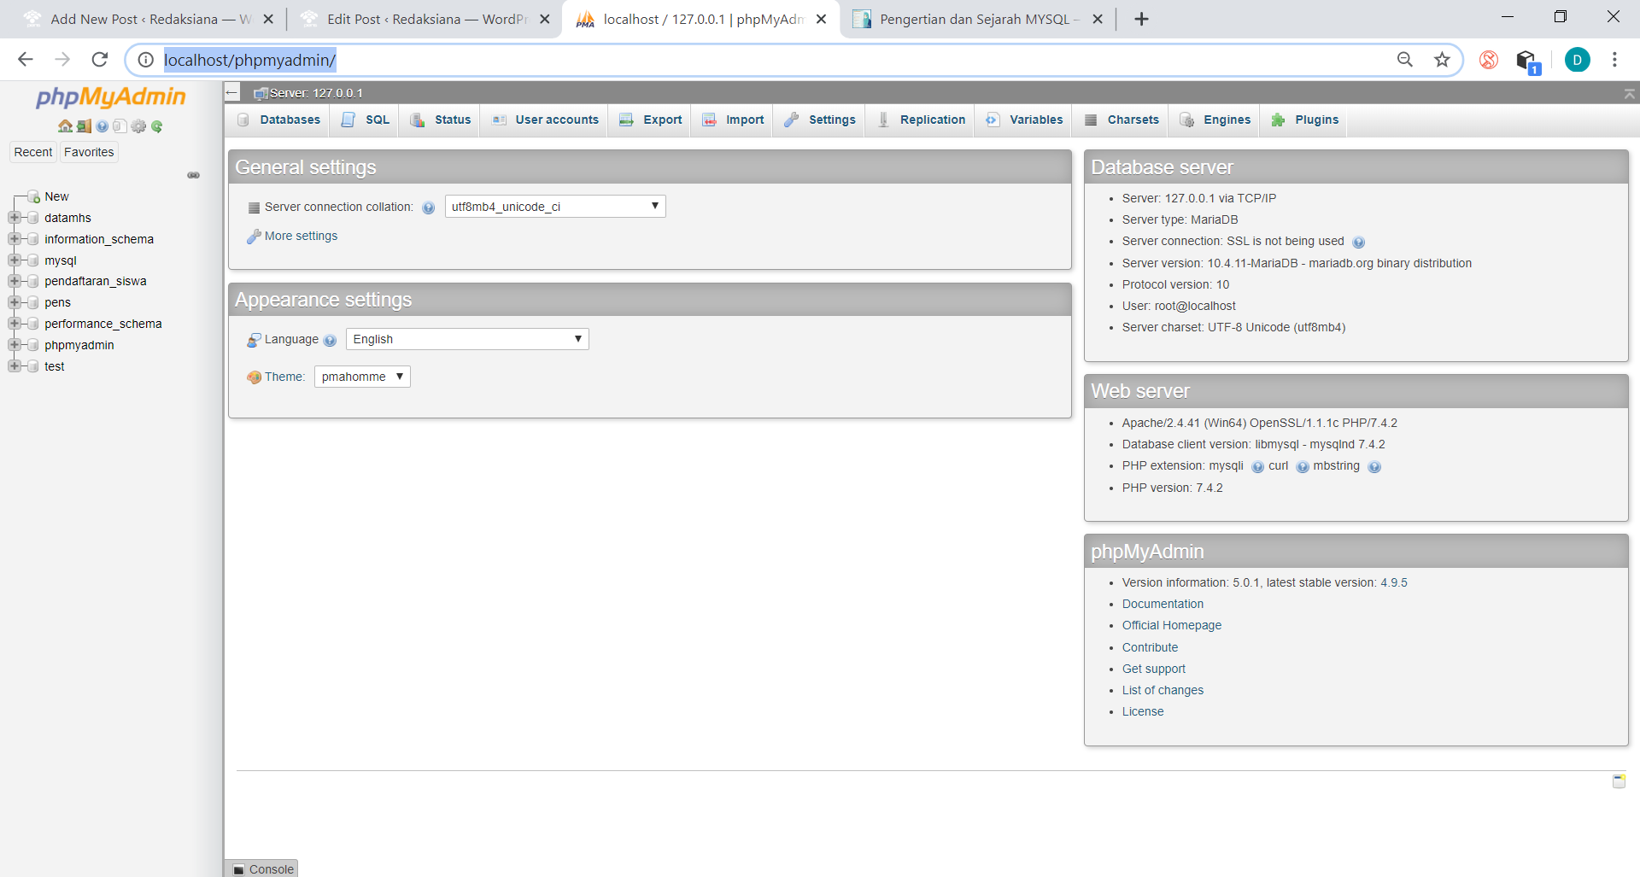Click the log out door icon
This screenshot has height=877, width=1640.
pos(84,126)
